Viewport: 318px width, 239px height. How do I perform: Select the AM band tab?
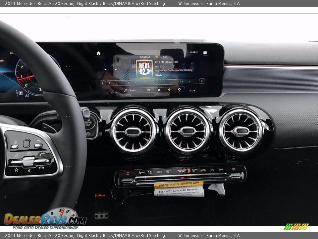click(x=165, y=57)
